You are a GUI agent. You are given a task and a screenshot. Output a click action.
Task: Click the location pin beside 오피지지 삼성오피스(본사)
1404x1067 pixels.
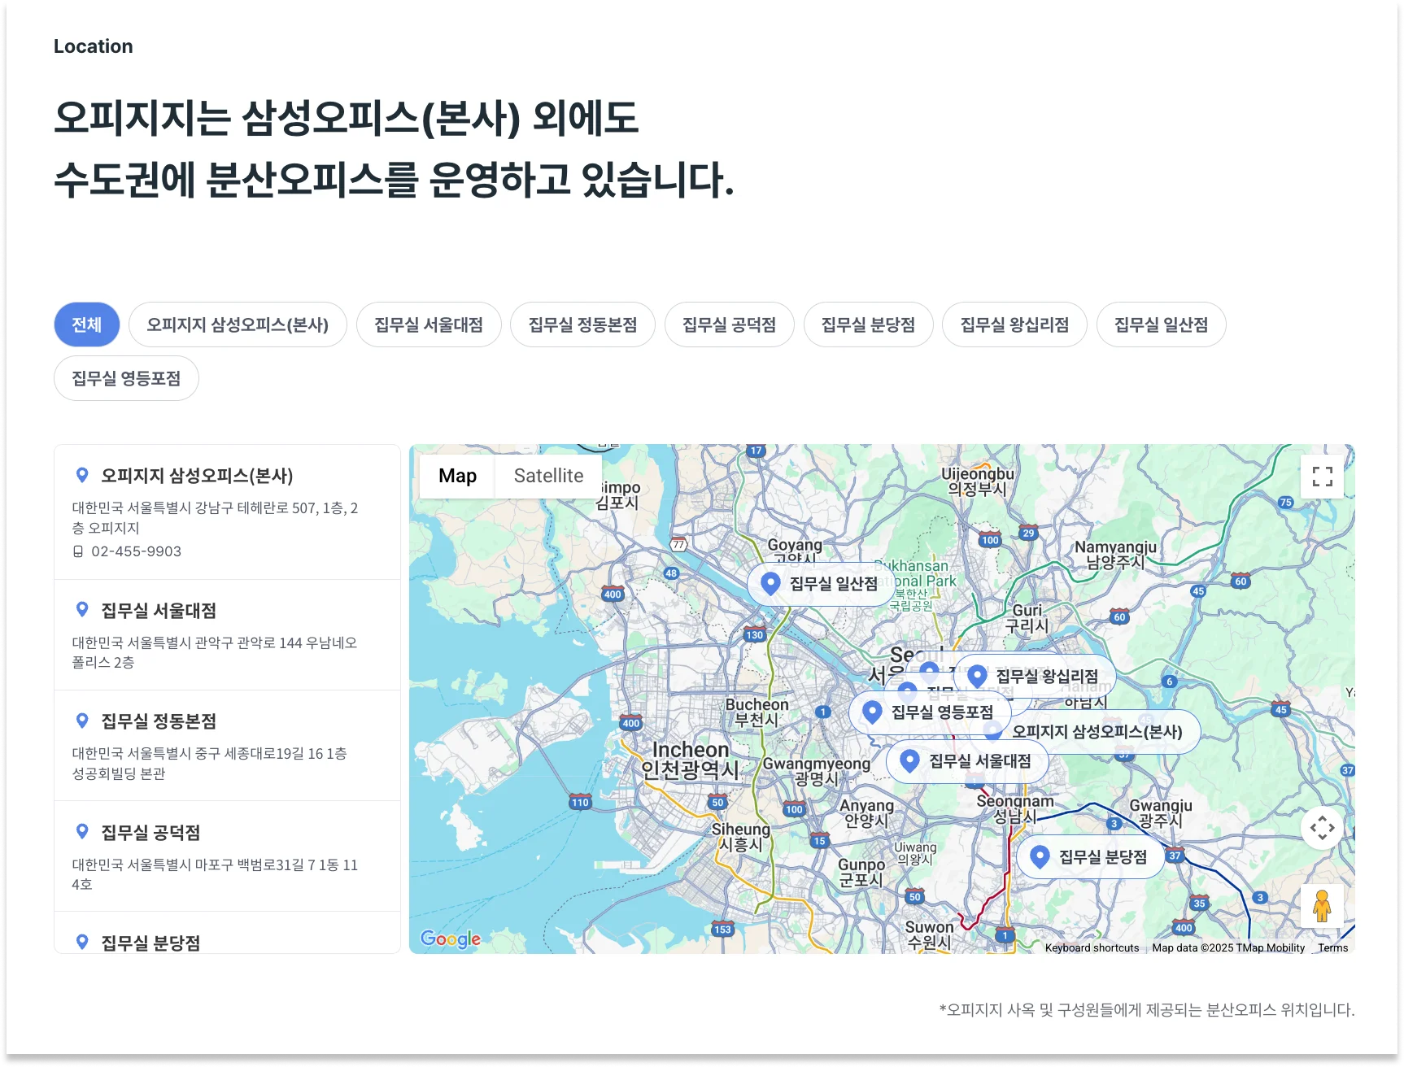[x=81, y=474]
